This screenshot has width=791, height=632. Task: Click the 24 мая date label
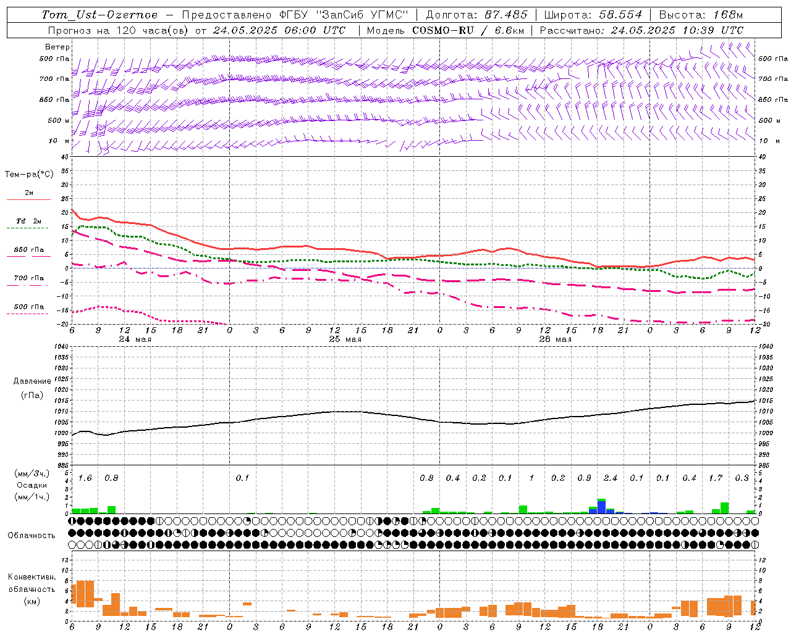pos(135,339)
